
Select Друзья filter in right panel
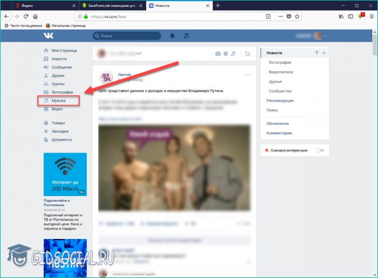275,81
